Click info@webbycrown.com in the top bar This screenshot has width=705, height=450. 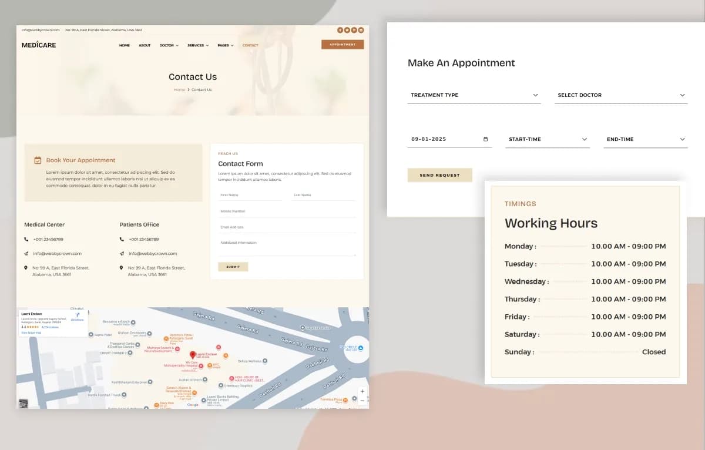coord(41,30)
